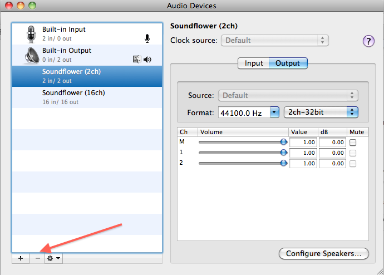The height and width of the screenshot is (275, 384).
Task: Click the channel 2 dB field
Action: point(332,163)
